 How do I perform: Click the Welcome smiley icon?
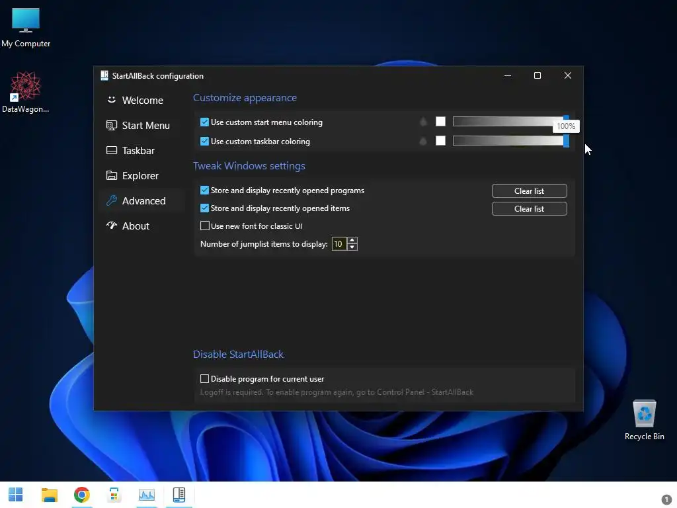coord(111,100)
